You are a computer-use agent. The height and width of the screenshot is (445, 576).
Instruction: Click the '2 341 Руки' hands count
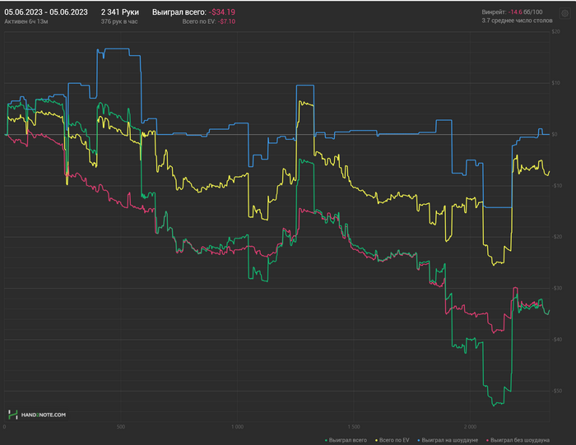120,12
